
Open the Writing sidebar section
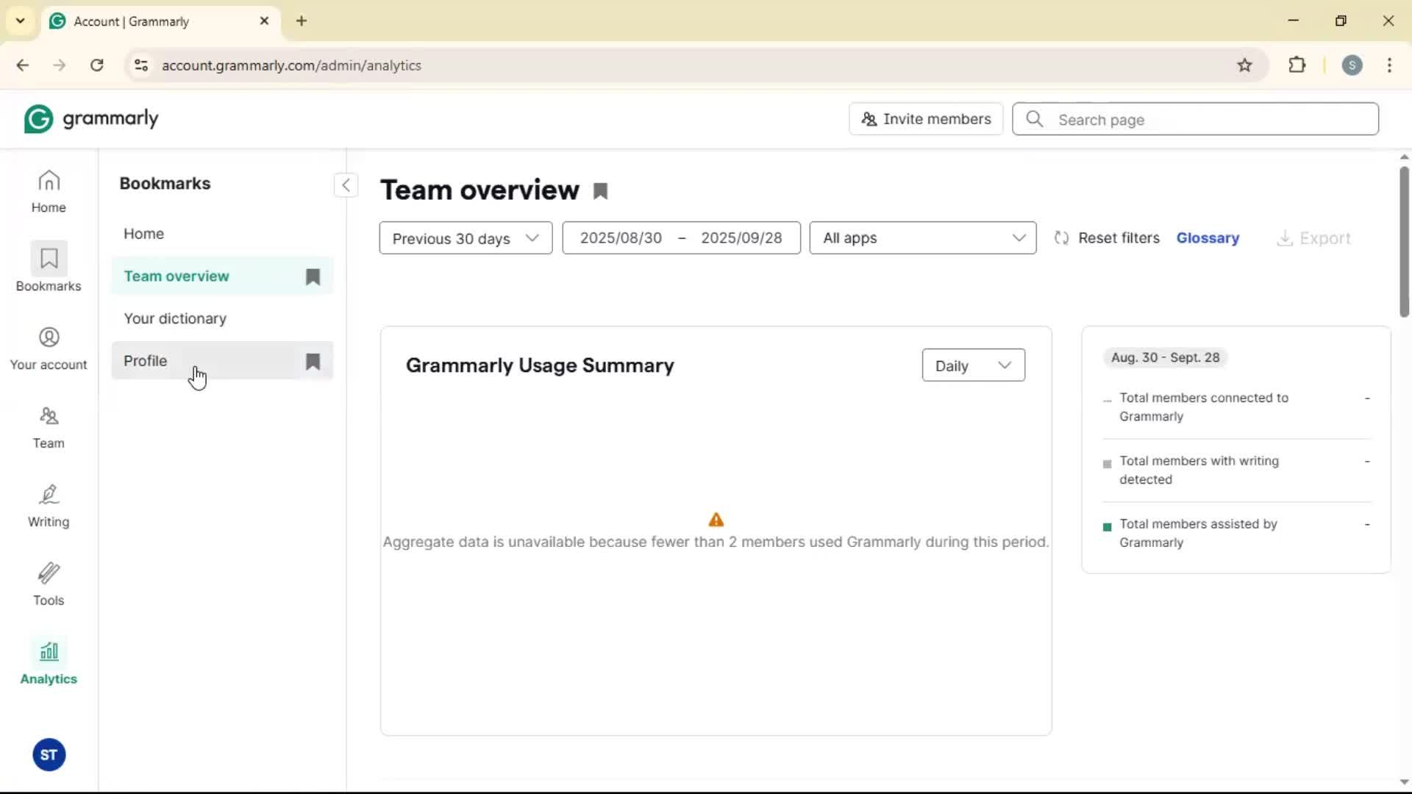49,506
